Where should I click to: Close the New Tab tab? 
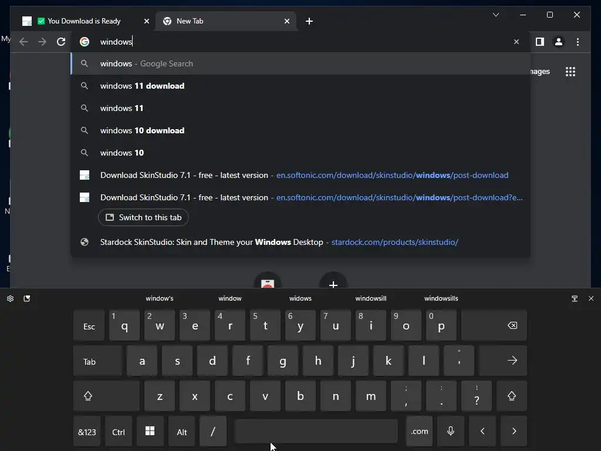click(x=286, y=21)
